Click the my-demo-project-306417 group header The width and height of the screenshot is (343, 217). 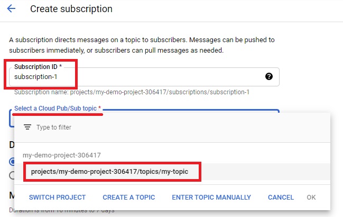pos(62,155)
